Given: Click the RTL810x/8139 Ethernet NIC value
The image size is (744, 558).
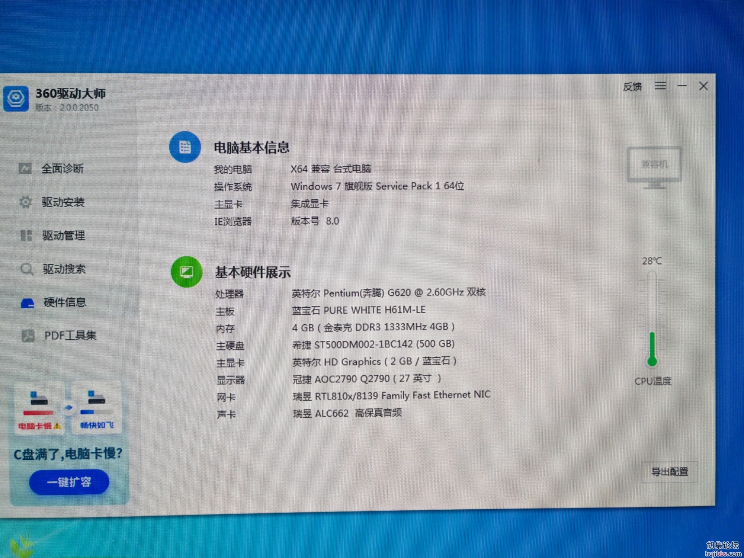Looking at the screenshot, I should 392,395.
